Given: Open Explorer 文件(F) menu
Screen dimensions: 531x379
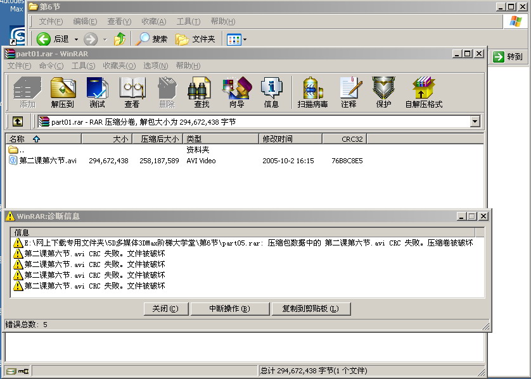Looking at the screenshot, I should [51, 22].
